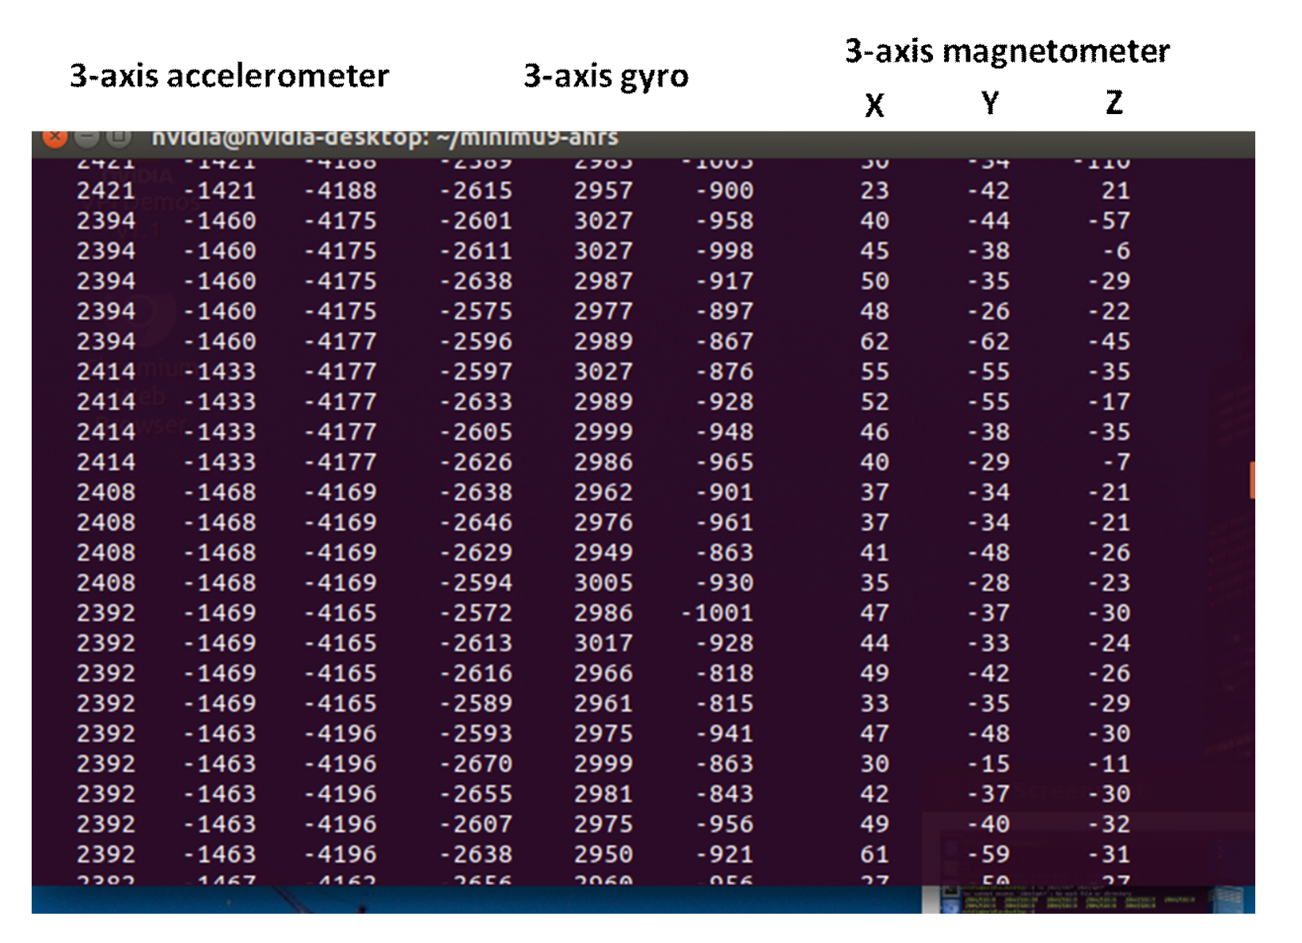1302x943 pixels.
Task: Select the Y magnetometer column label
Action: 990,103
